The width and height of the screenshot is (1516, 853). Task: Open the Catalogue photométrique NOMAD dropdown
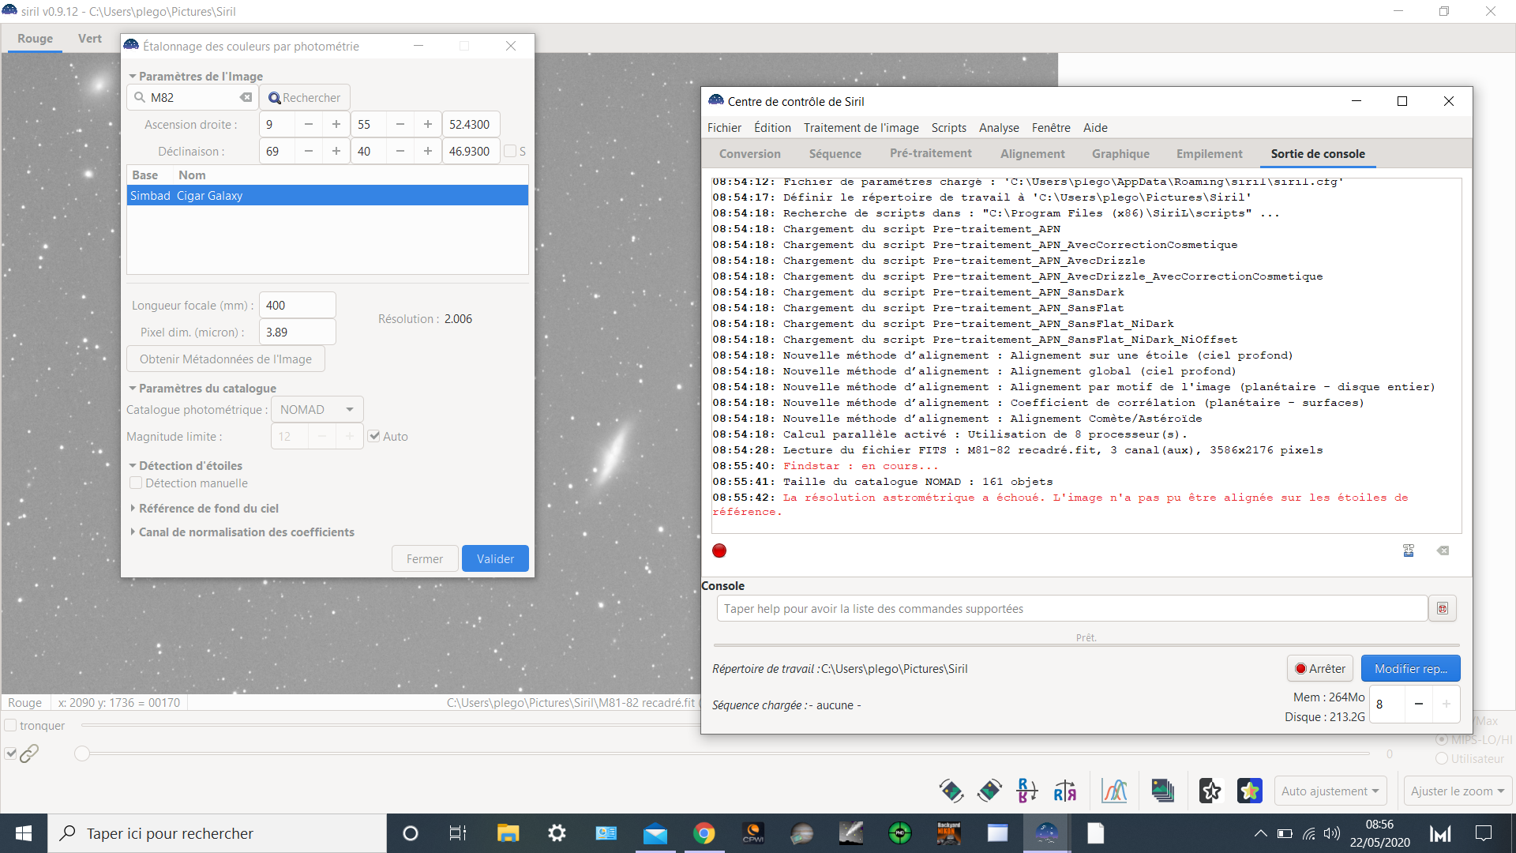click(317, 409)
